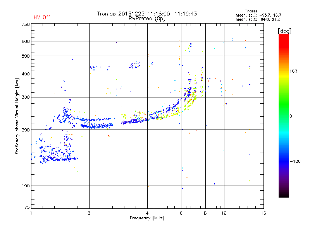Click the y-axis tick label '100'
The width and height of the screenshot is (310, 232).
(26, 186)
